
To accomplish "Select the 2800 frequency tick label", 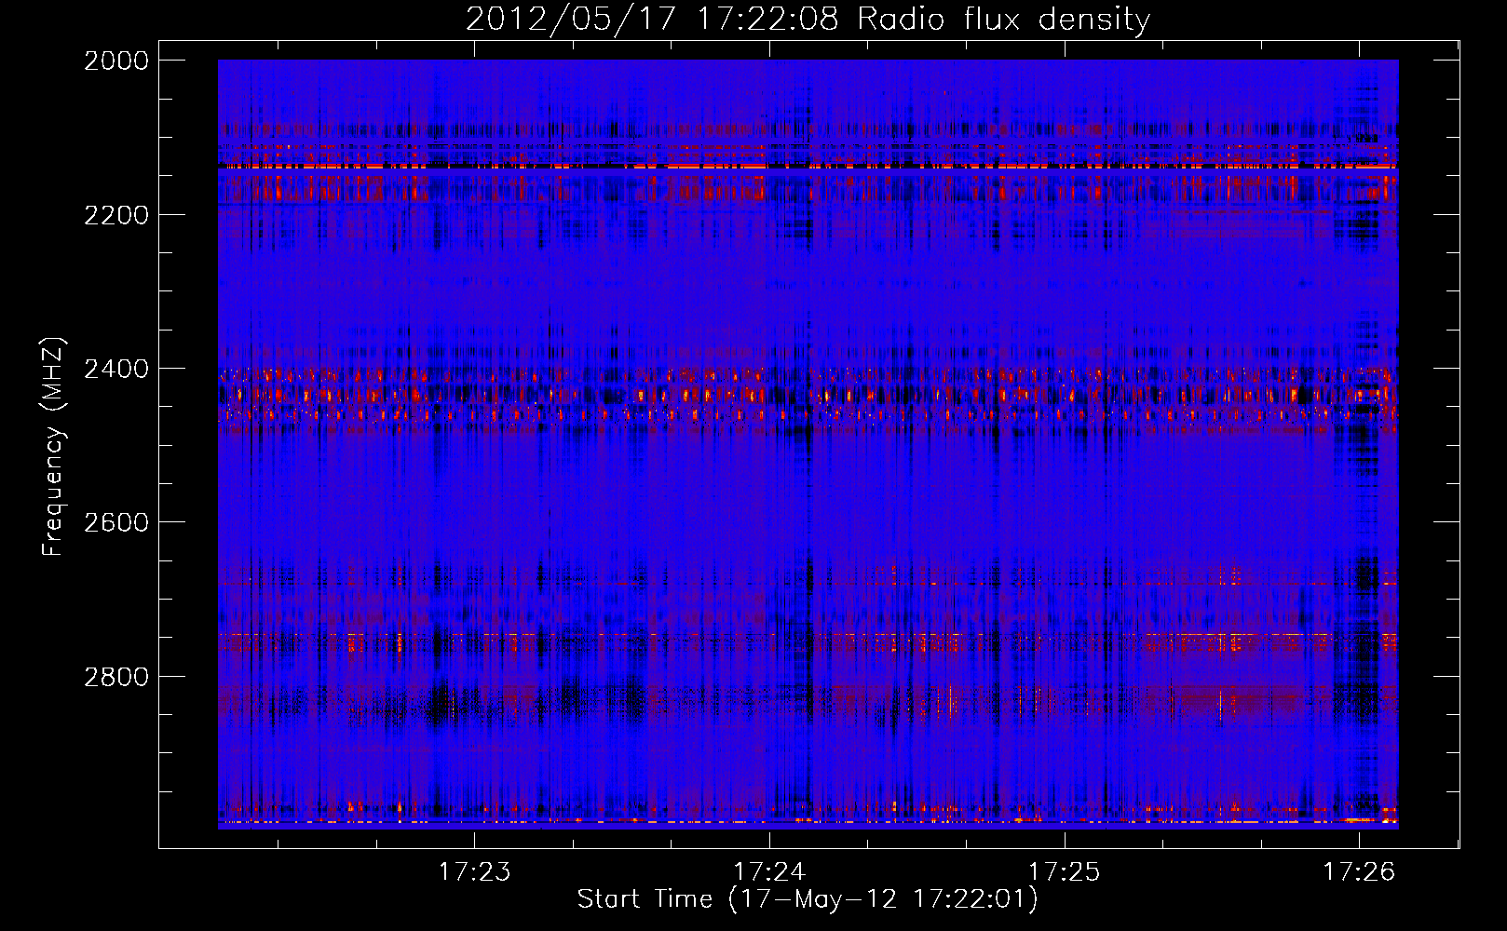I will click(116, 677).
